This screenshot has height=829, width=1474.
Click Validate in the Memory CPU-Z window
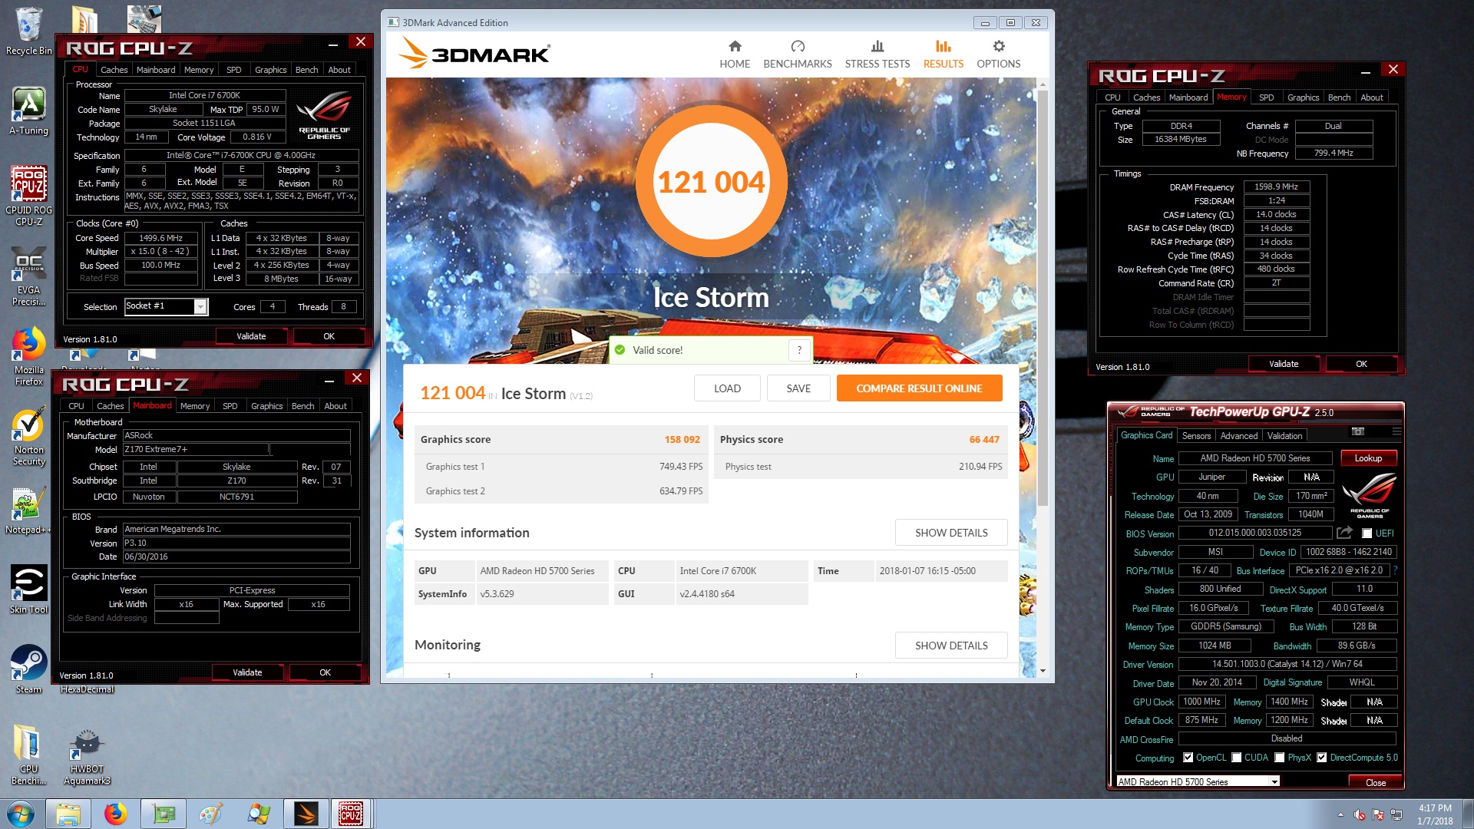1284,364
